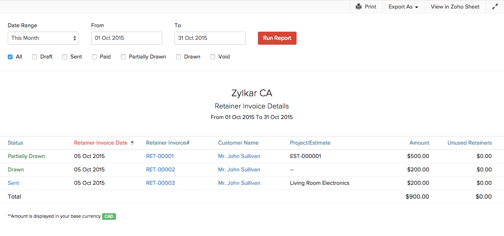Screen dimensions: 504x236
Task: Uncheck the All status checkbox
Action: tap(10, 57)
